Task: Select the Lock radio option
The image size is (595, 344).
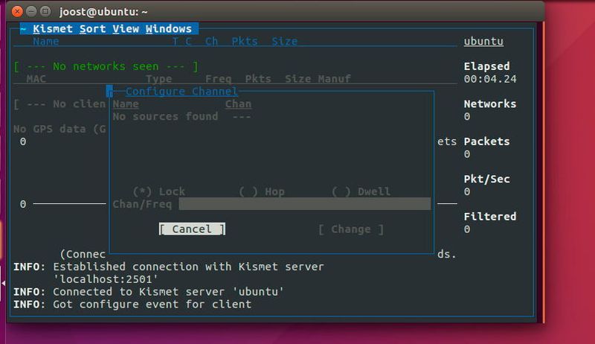Action: coord(158,191)
